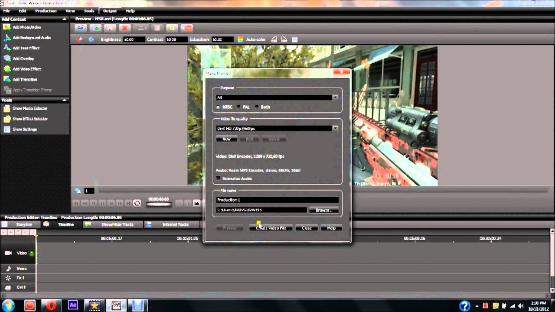Click the Brightness value field
The image size is (555, 312).
point(134,39)
